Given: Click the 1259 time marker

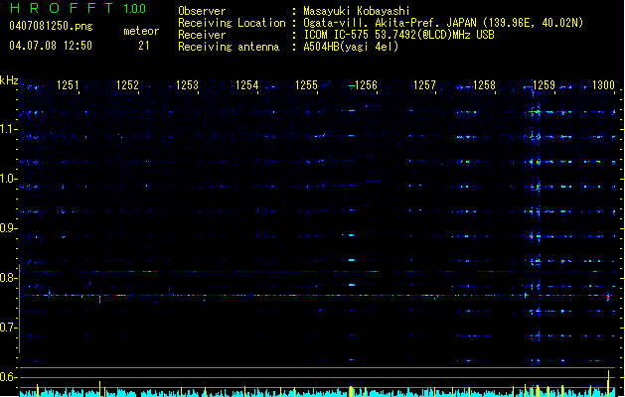Looking at the screenshot, I should (544, 85).
